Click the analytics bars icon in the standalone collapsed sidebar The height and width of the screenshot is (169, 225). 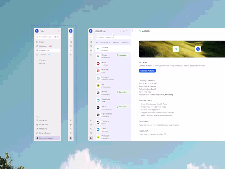71,55
